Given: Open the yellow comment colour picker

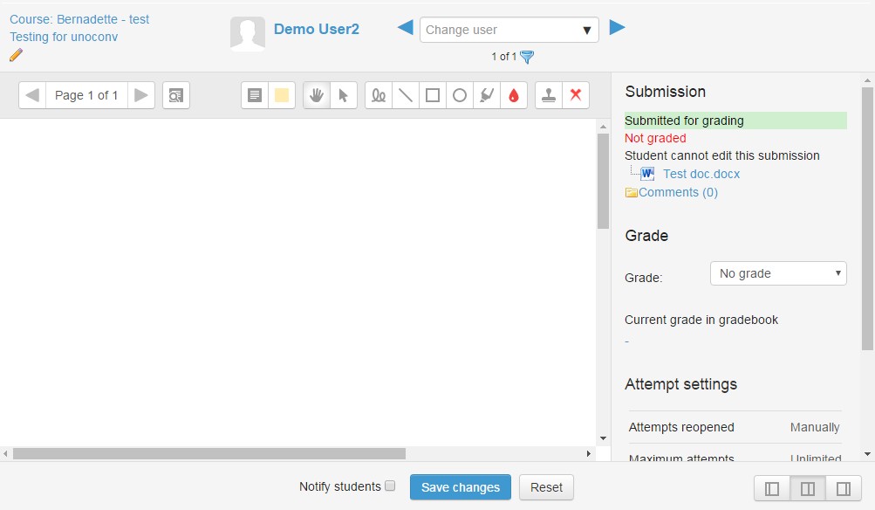Looking at the screenshot, I should [282, 95].
